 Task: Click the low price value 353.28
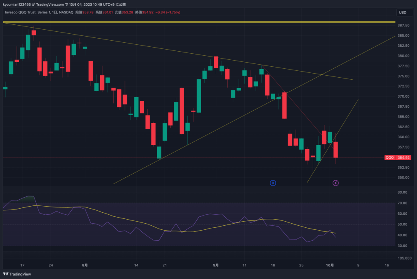click(127, 12)
